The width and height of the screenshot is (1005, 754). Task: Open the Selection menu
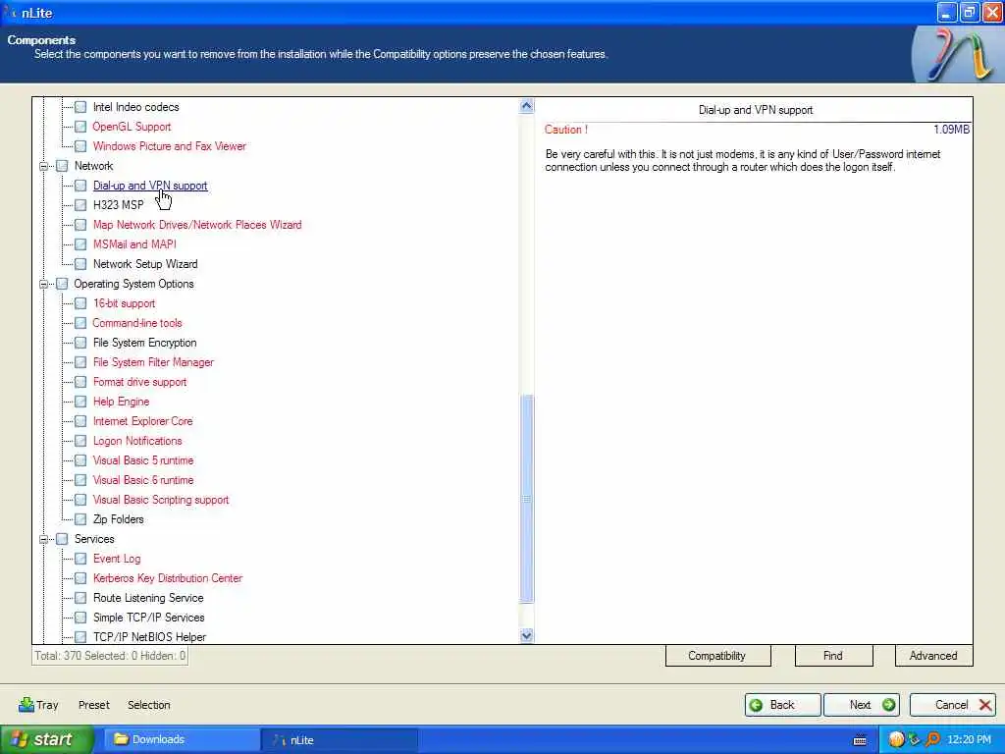pos(149,705)
